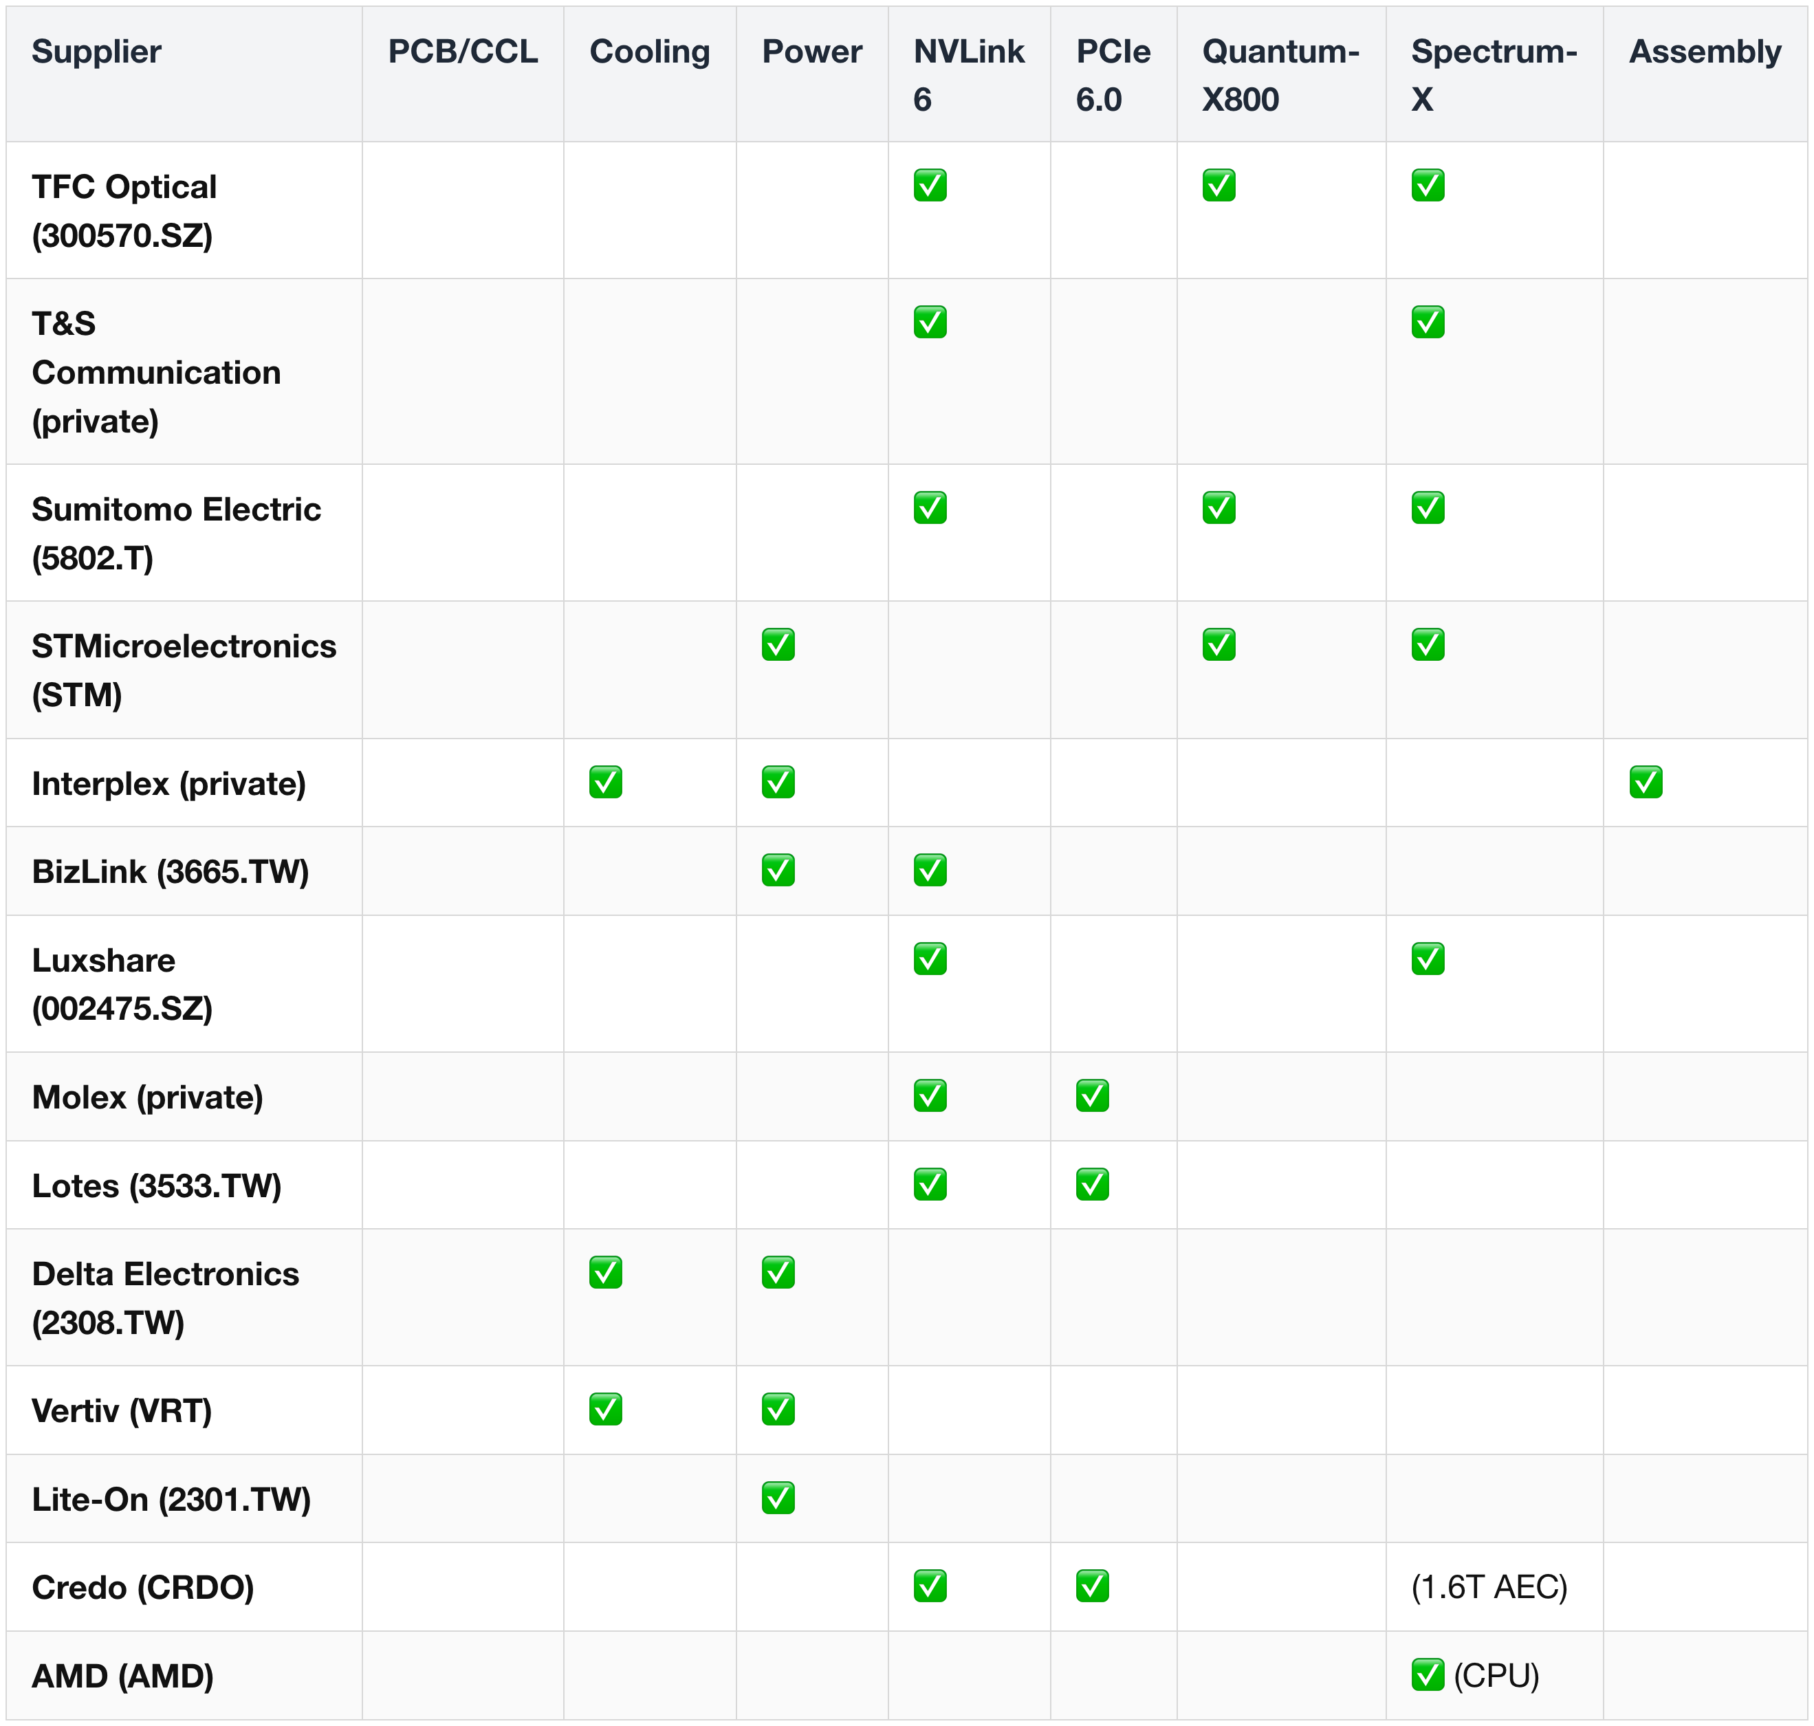The height and width of the screenshot is (1726, 1814).
Task: Click Molex NVLink 6 checkmark
Action: (x=930, y=1096)
